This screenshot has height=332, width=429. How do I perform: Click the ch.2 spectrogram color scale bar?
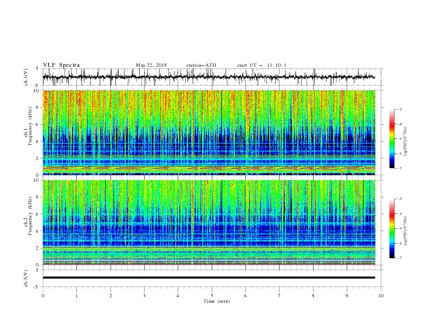(392, 228)
